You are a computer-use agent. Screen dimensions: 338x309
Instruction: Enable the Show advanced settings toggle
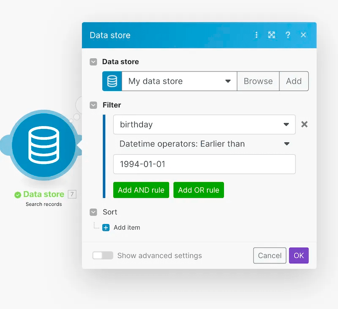[x=103, y=255]
